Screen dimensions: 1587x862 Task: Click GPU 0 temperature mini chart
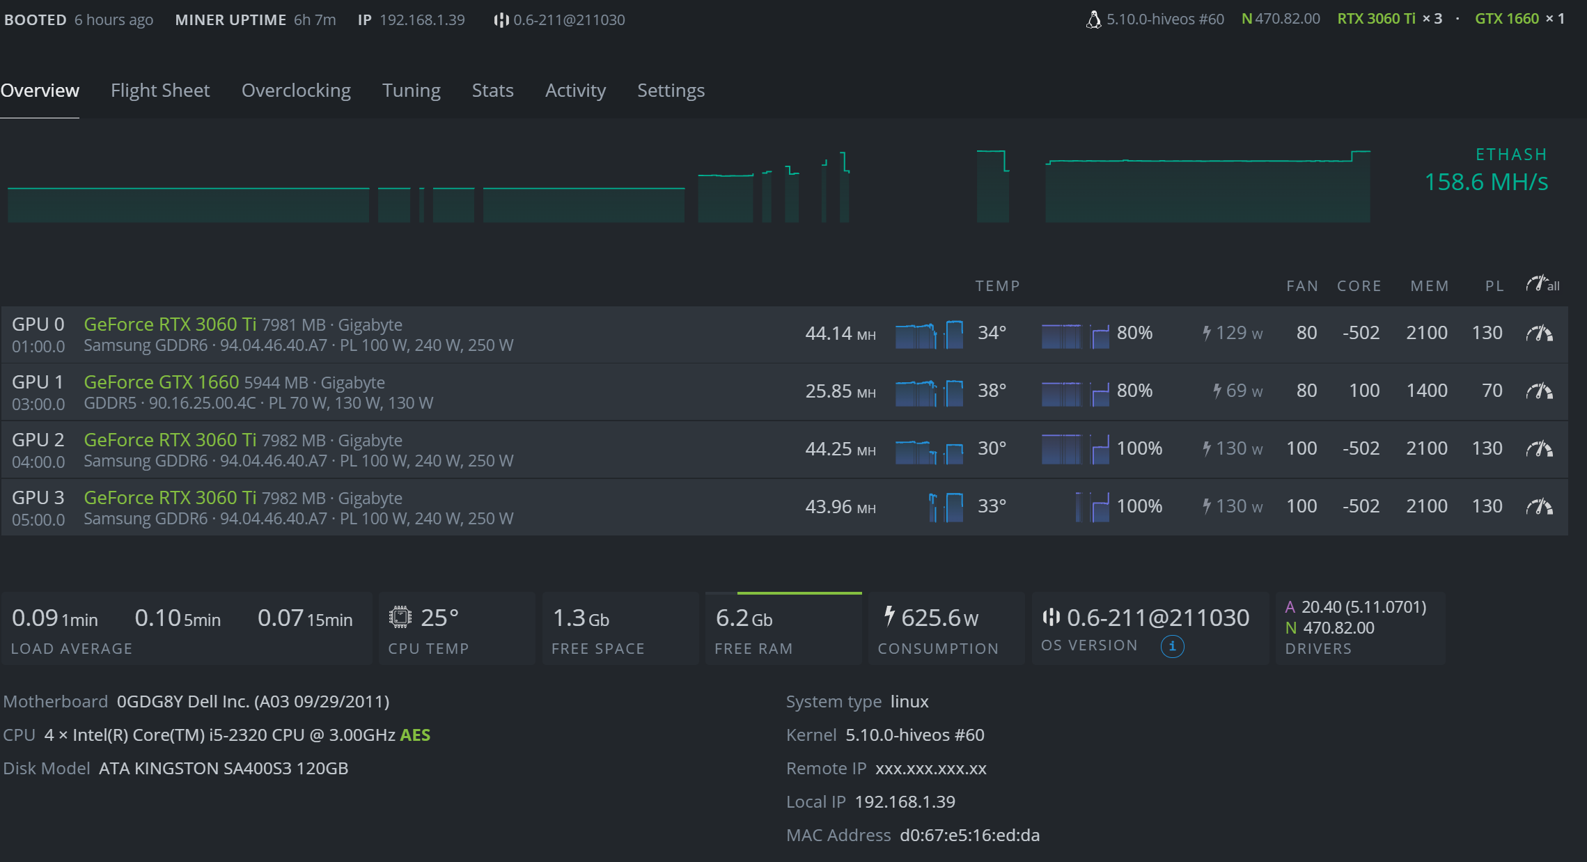[x=929, y=335]
